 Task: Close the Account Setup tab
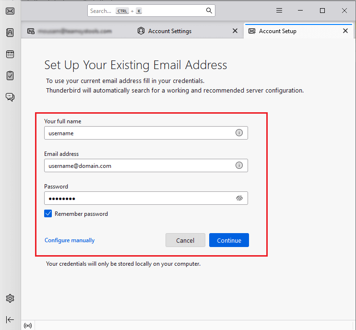point(345,31)
